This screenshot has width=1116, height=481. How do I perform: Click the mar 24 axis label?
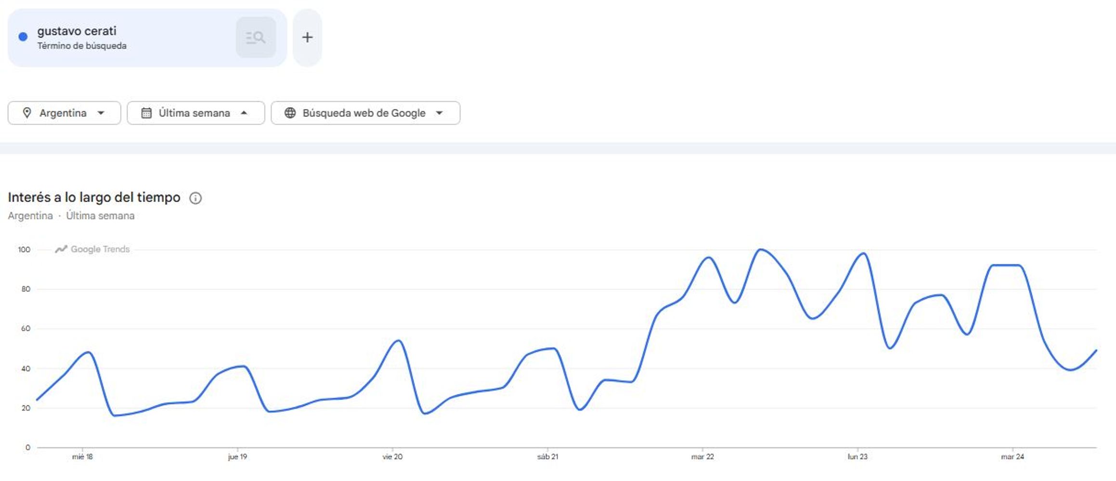tap(1012, 457)
